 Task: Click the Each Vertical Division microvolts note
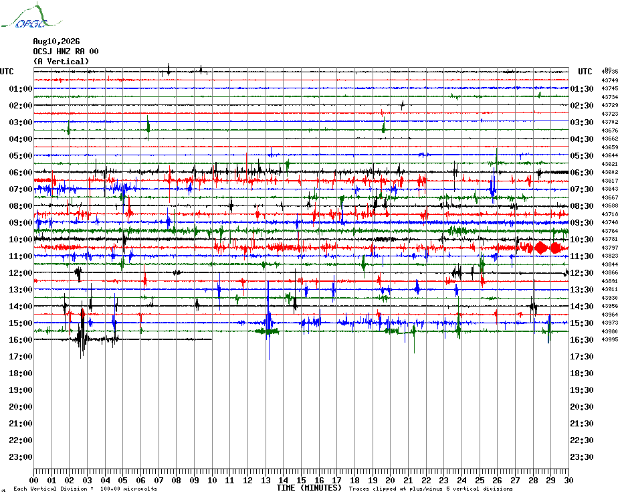coord(86,489)
